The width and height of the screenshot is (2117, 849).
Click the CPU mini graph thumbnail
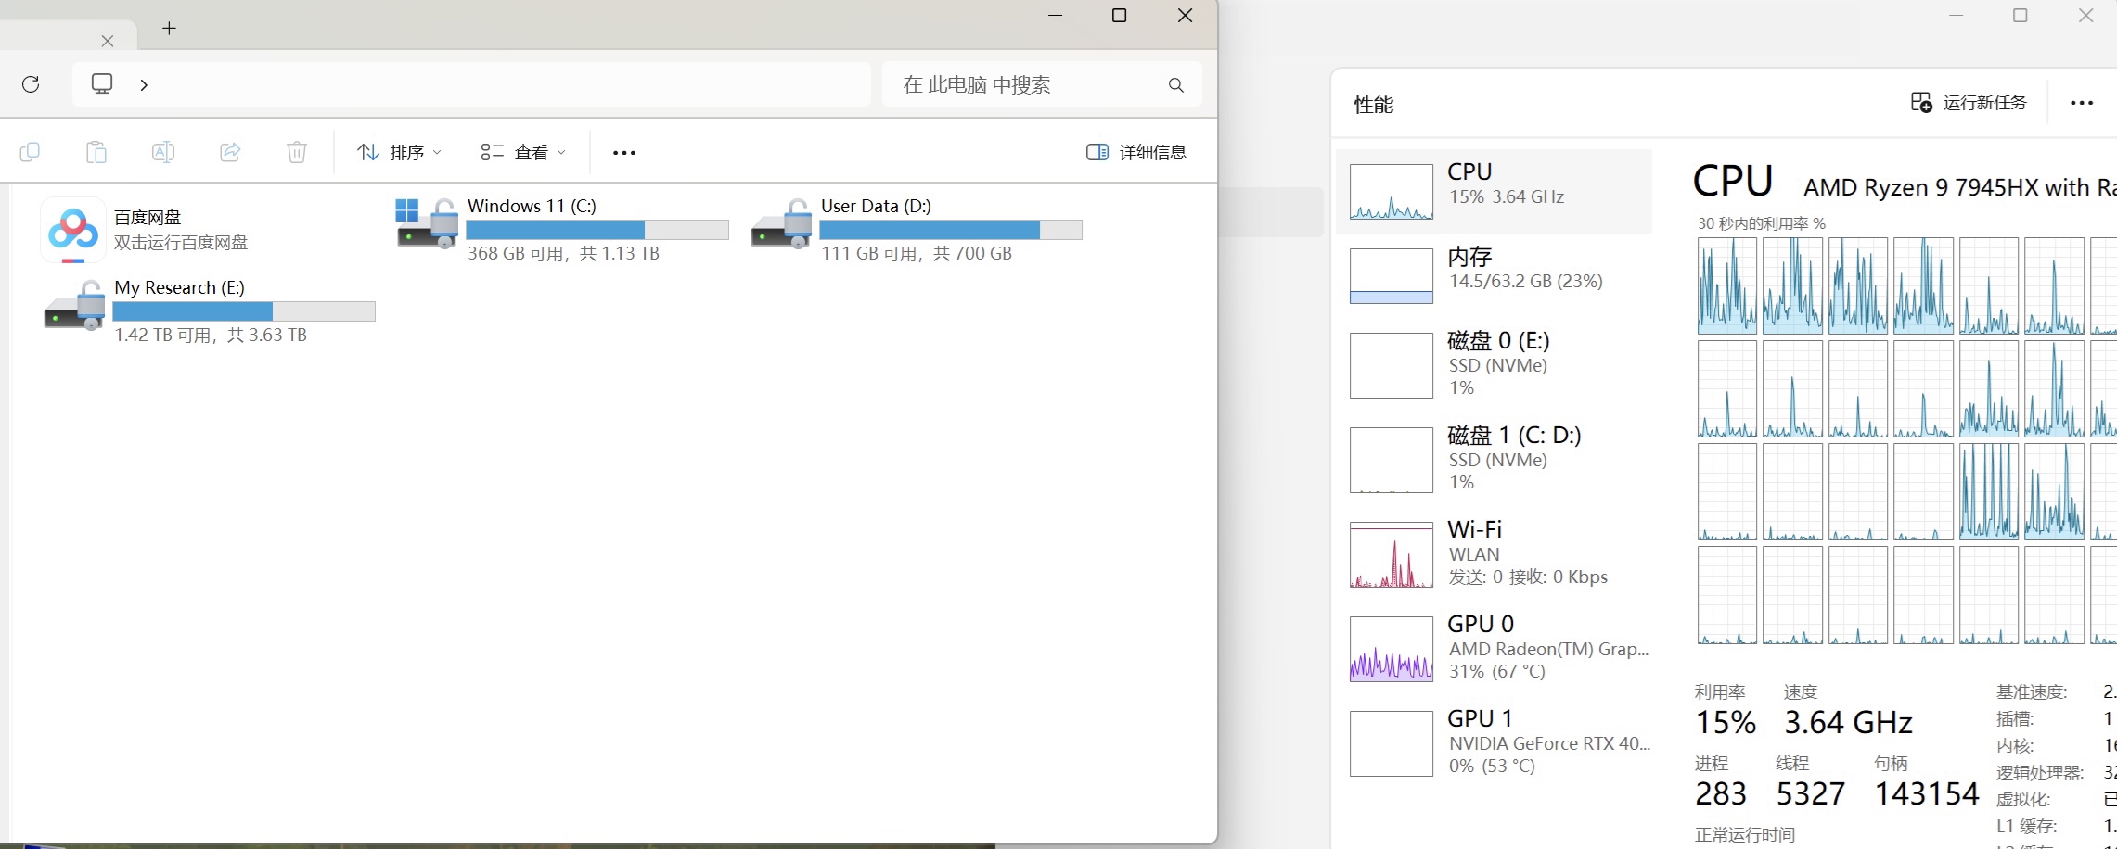pos(1391,192)
